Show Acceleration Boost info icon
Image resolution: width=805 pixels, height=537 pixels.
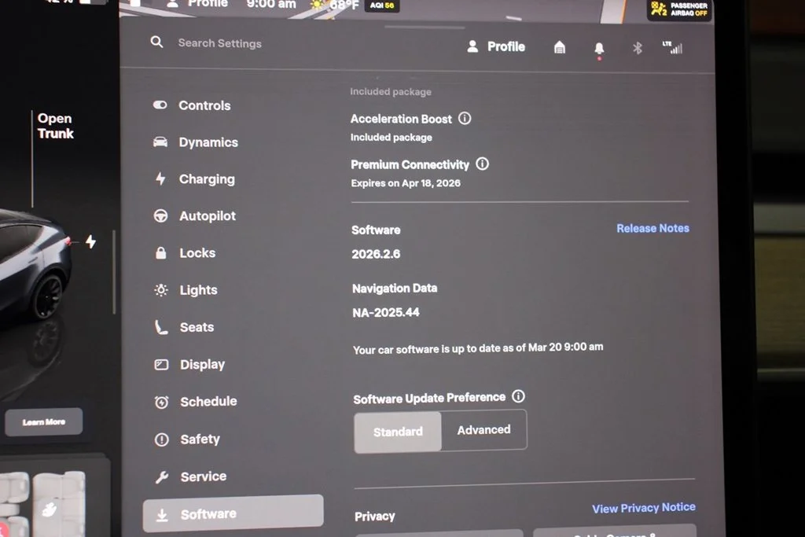pos(465,119)
